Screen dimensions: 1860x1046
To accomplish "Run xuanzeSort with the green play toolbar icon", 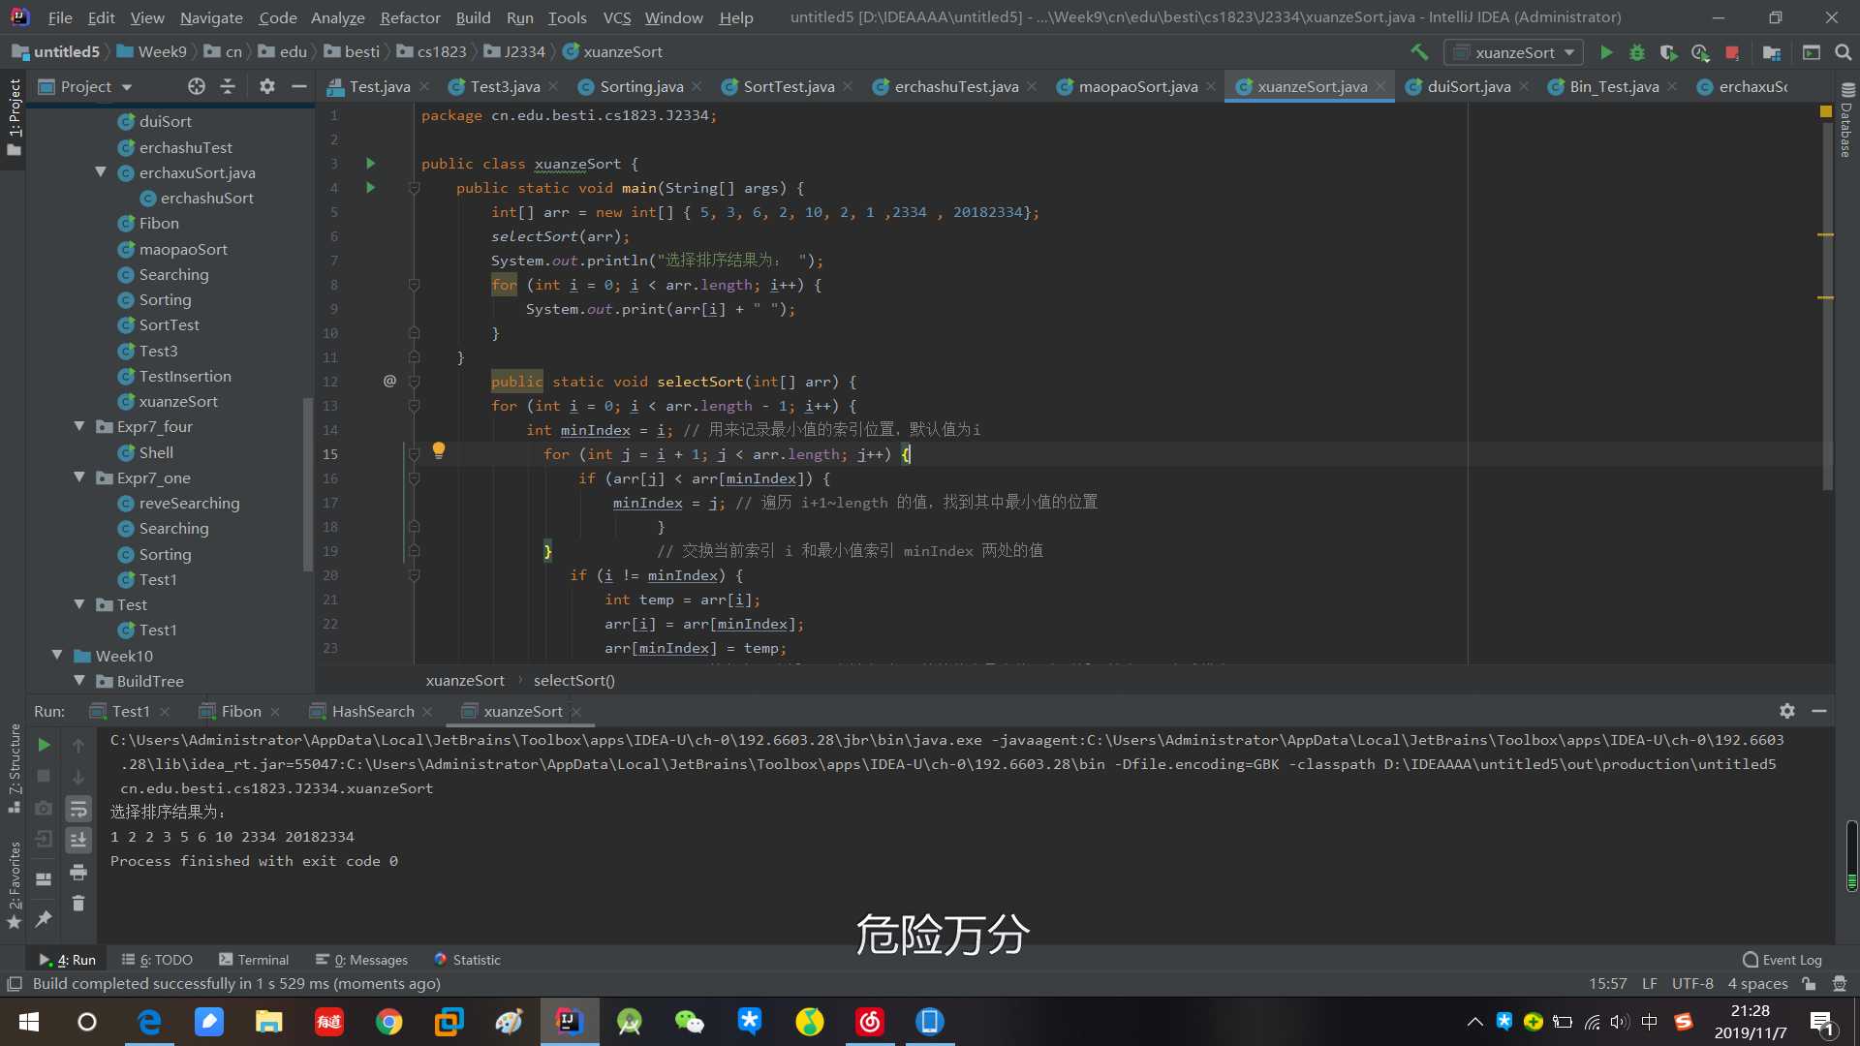I will [x=1606, y=52].
